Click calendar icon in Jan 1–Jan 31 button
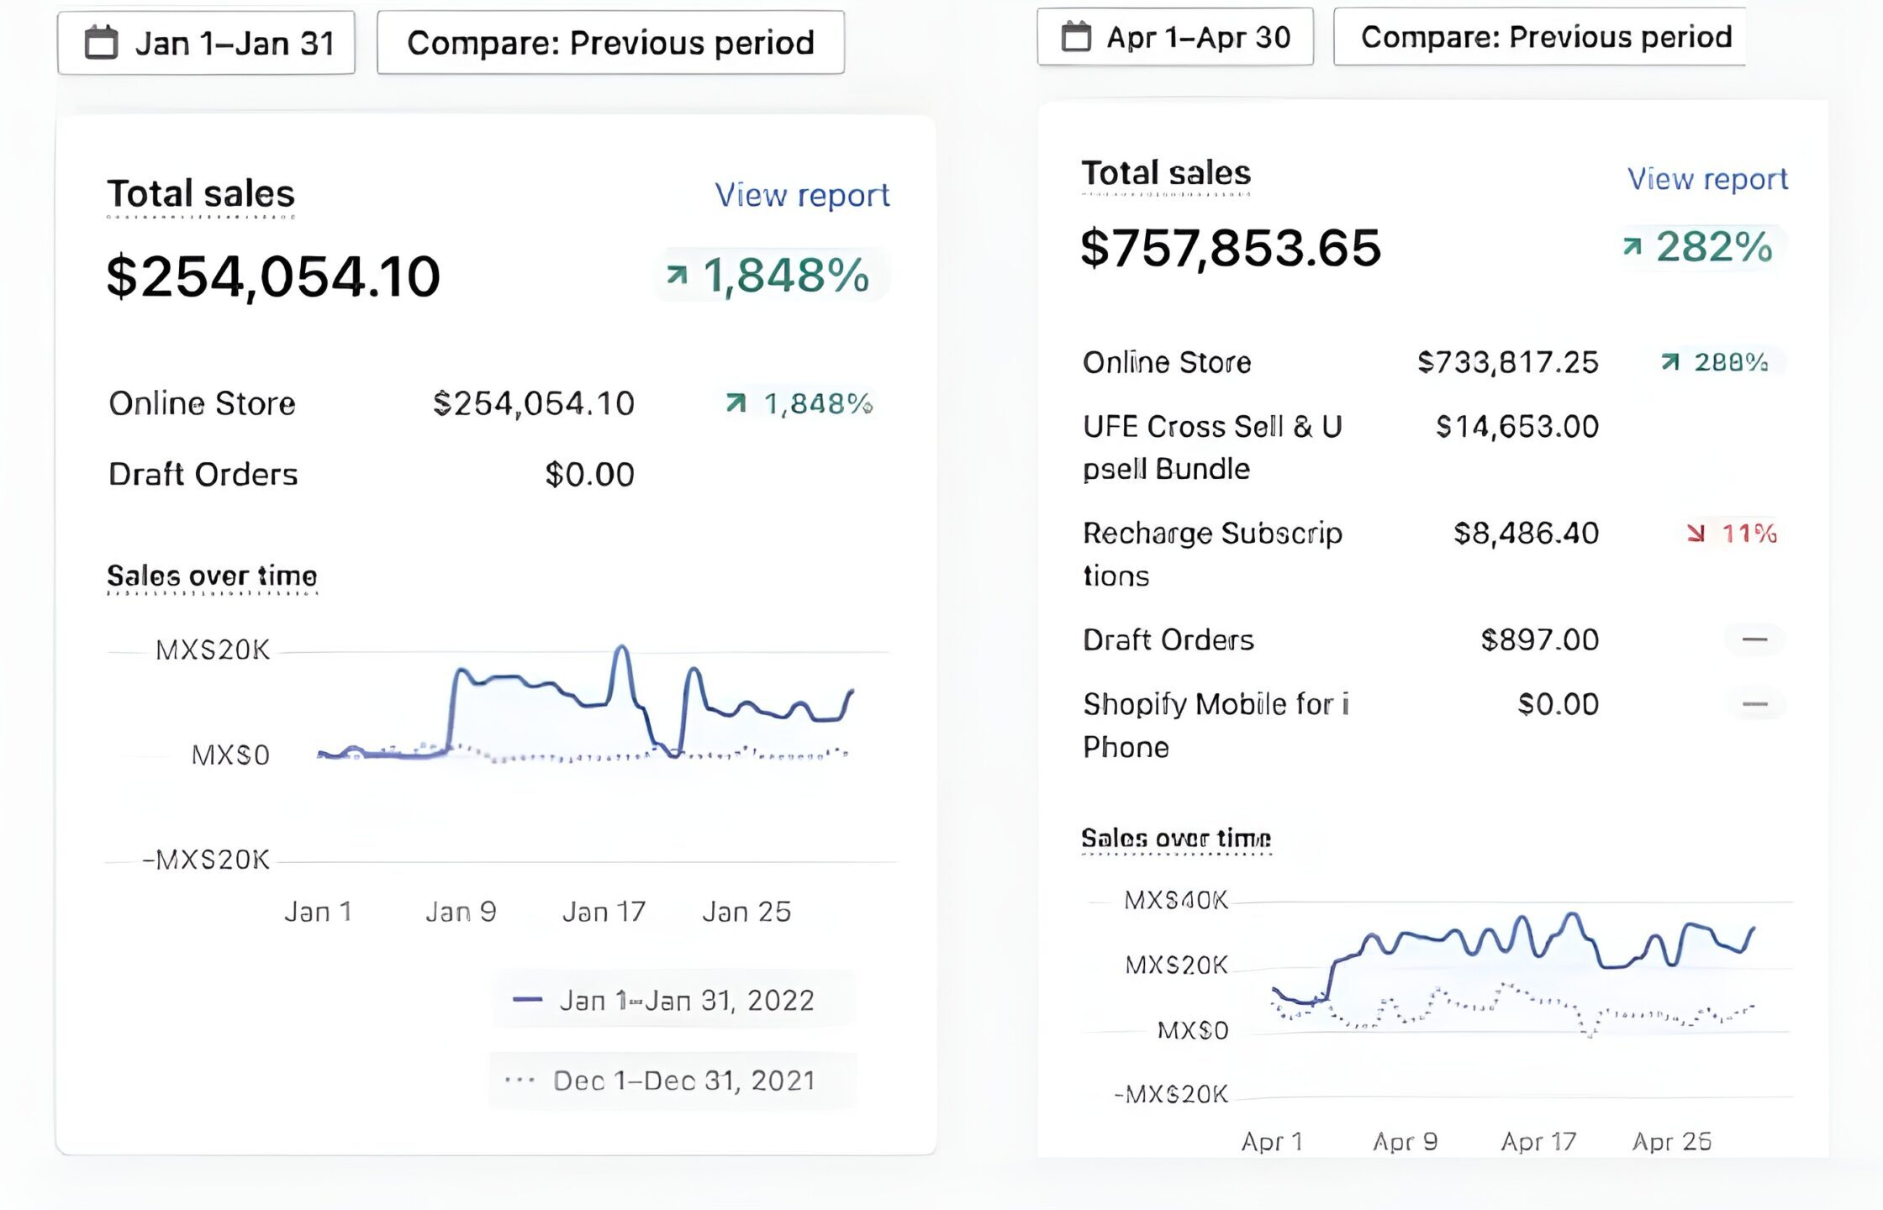 102,43
